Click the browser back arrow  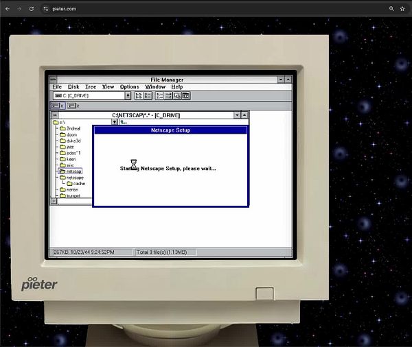click(8, 9)
